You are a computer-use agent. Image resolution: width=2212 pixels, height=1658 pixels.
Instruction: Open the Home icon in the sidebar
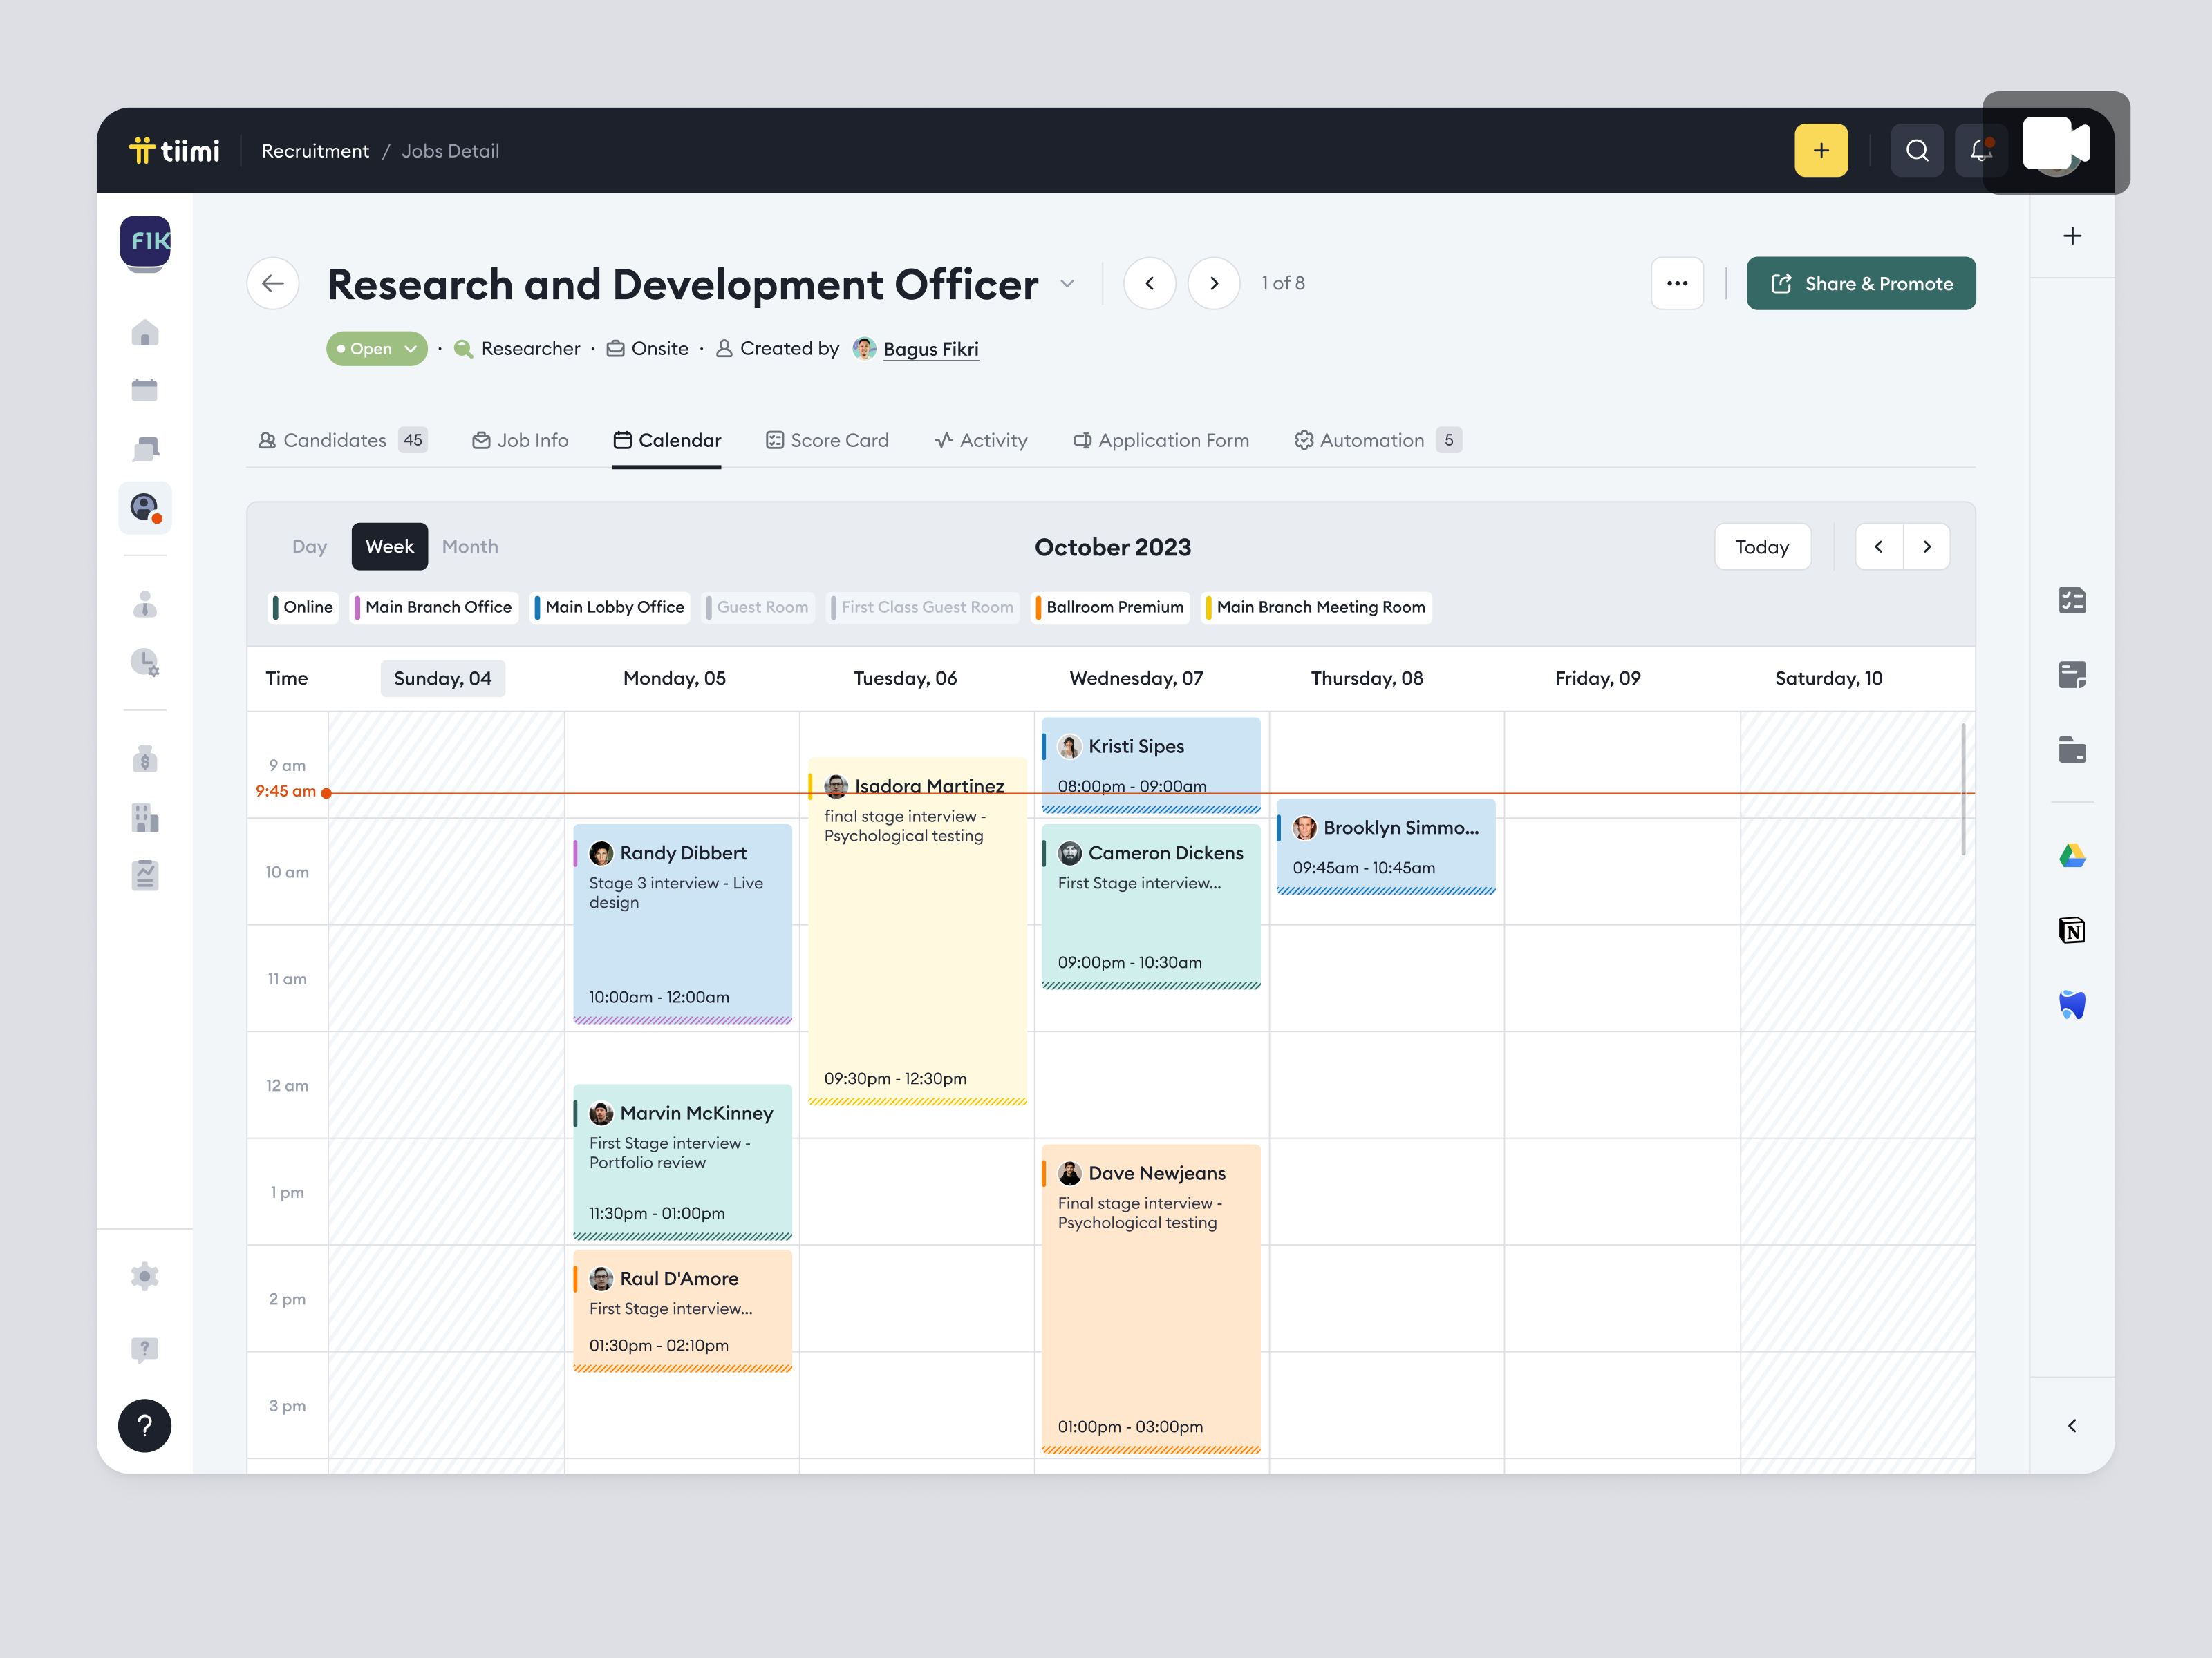[145, 333]
